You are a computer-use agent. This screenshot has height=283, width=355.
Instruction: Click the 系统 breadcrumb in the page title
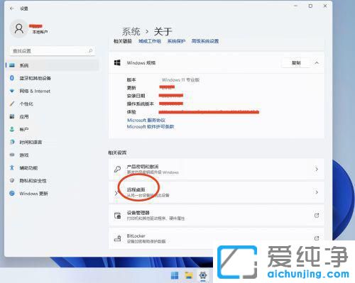(x=131, y=31)
